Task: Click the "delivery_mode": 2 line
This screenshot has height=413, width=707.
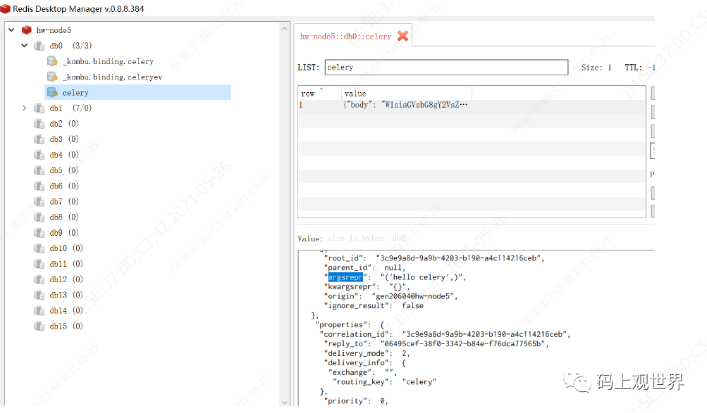Action: click(x=367, y=353)
